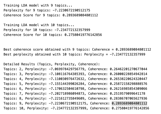Click the 'Coherence Score for 10 topics' line
The height and width of the screenshot is (114, 161).
(53, 35)
